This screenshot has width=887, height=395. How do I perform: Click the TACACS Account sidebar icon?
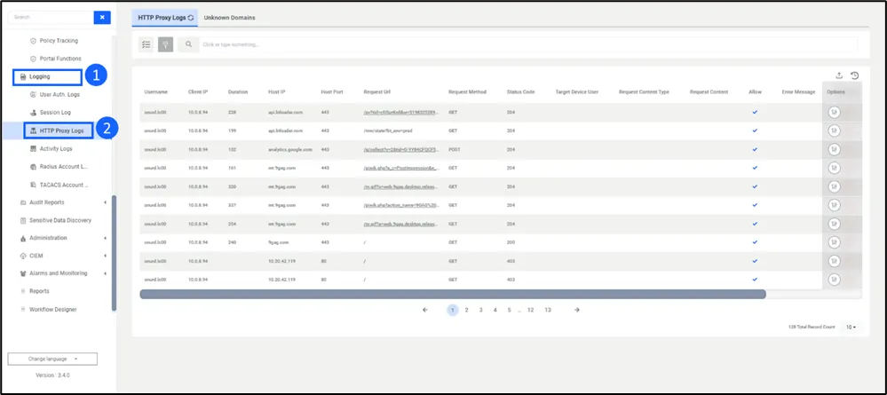pyautogui.click(x=34, y=185)
